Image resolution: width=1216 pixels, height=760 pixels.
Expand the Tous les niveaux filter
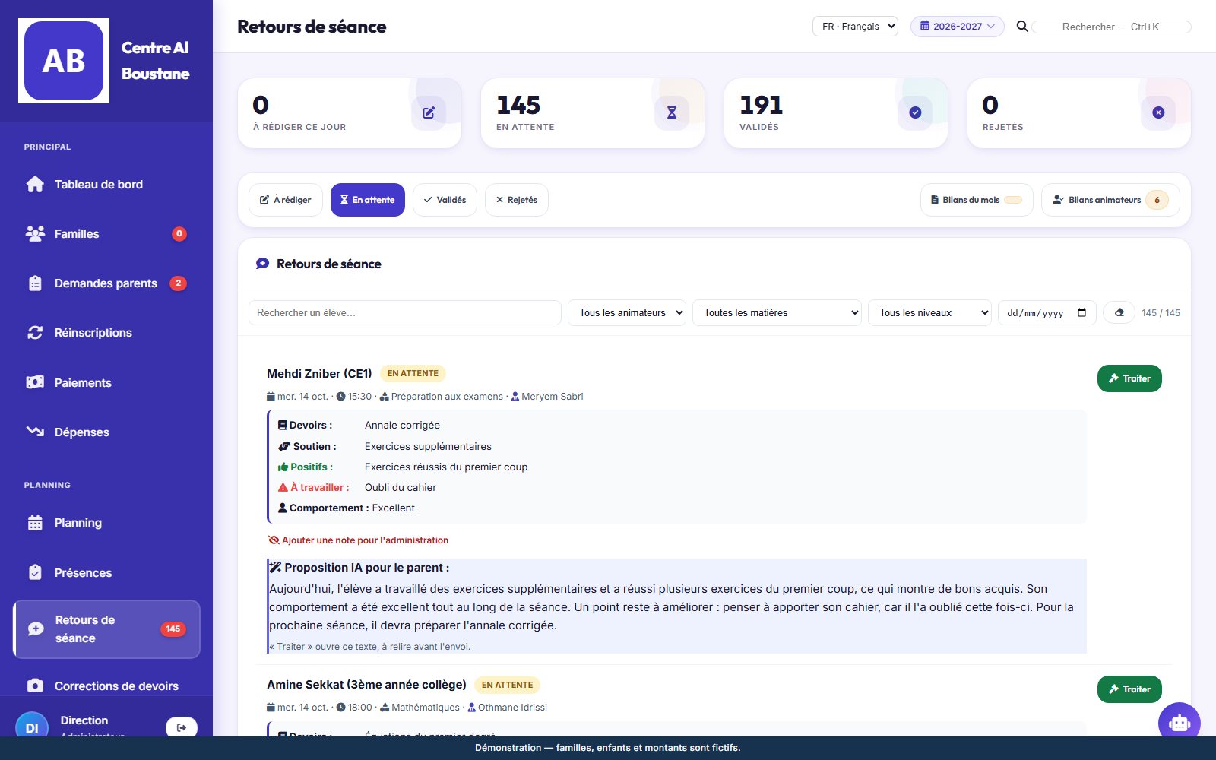pos(929,312)
